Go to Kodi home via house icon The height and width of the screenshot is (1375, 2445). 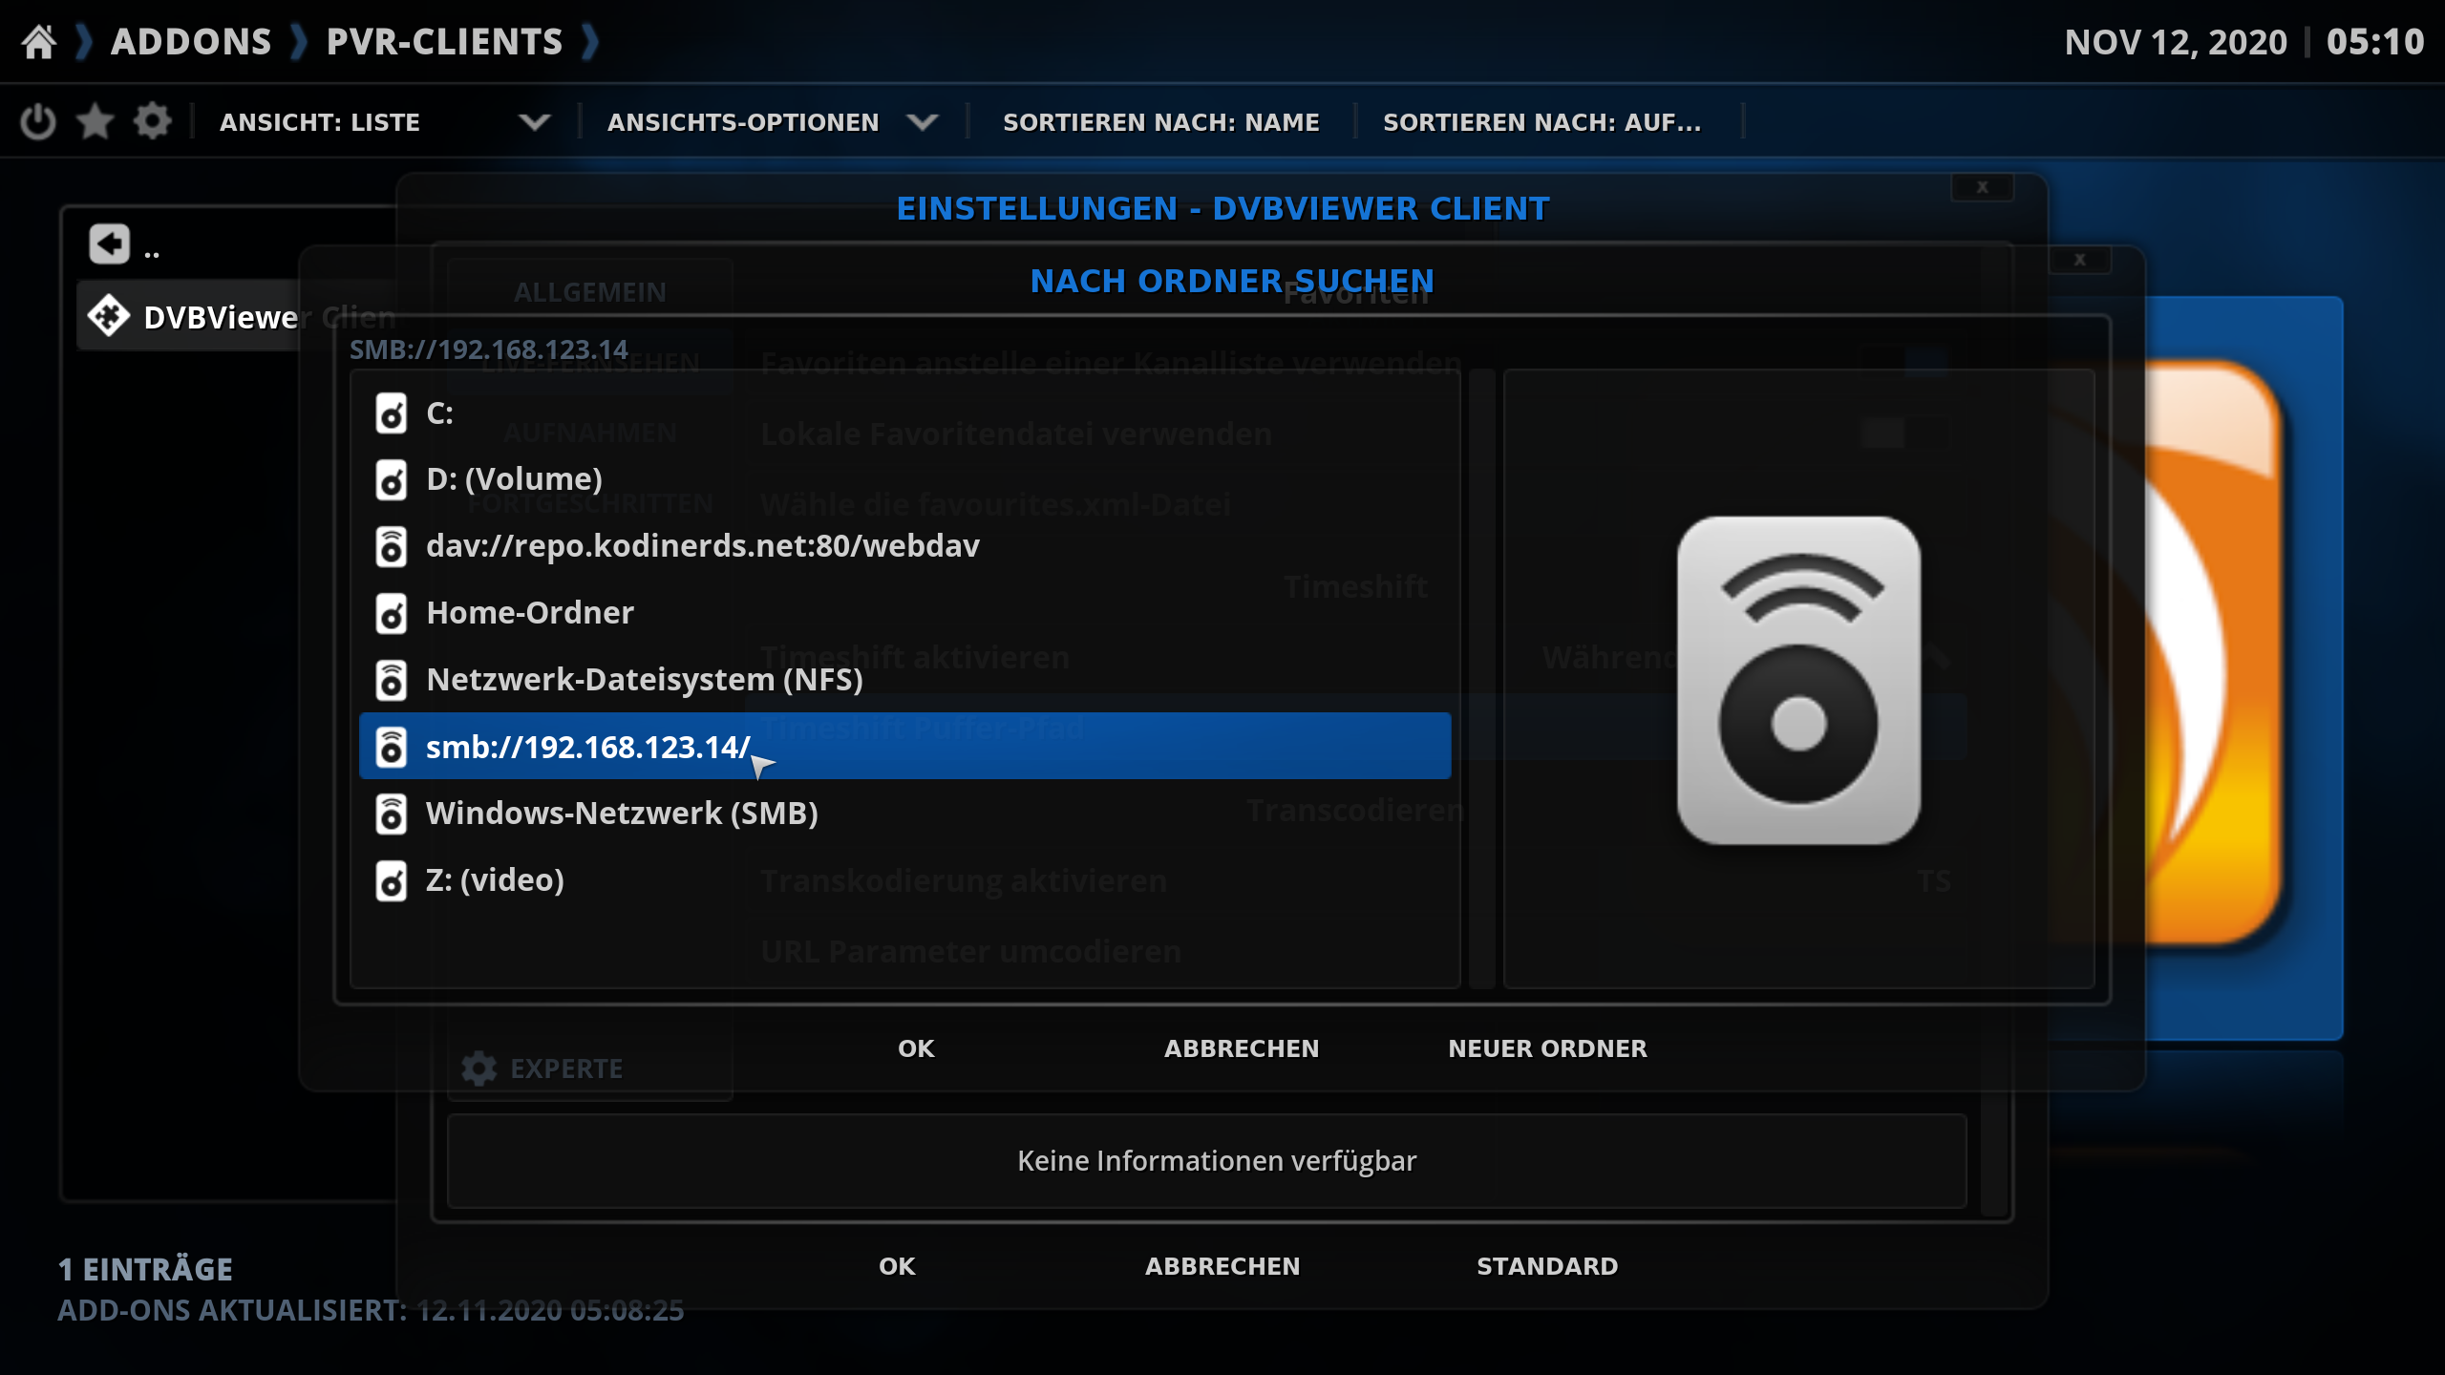tap(39, 42)
